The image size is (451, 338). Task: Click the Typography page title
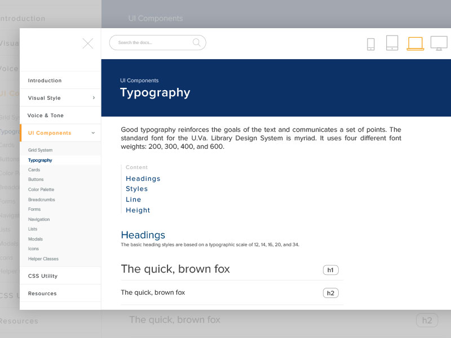tap(155, 92)
